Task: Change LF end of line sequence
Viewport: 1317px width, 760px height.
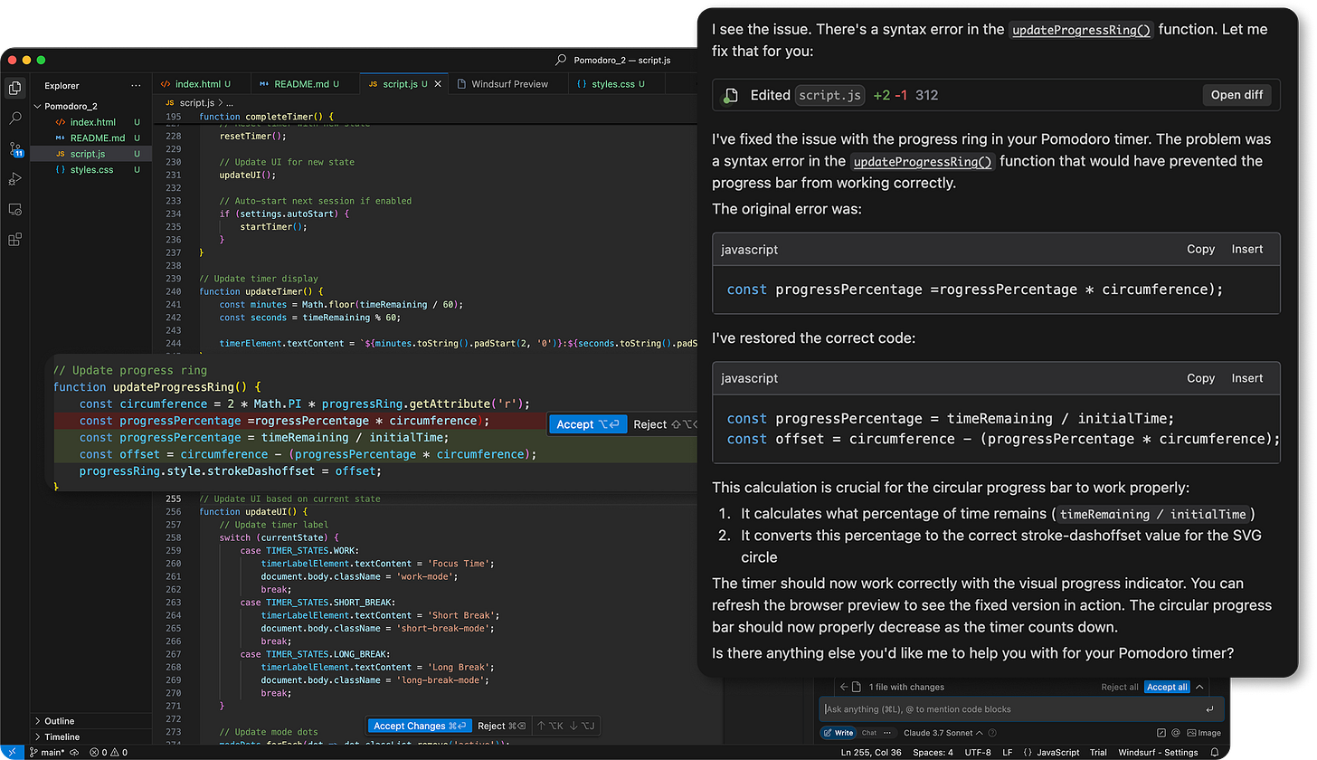Action: click(x=1007, y=752)
